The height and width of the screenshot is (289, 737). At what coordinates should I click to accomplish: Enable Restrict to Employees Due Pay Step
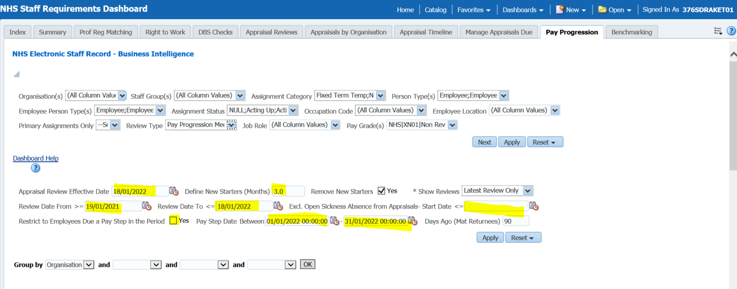point(173,221)
